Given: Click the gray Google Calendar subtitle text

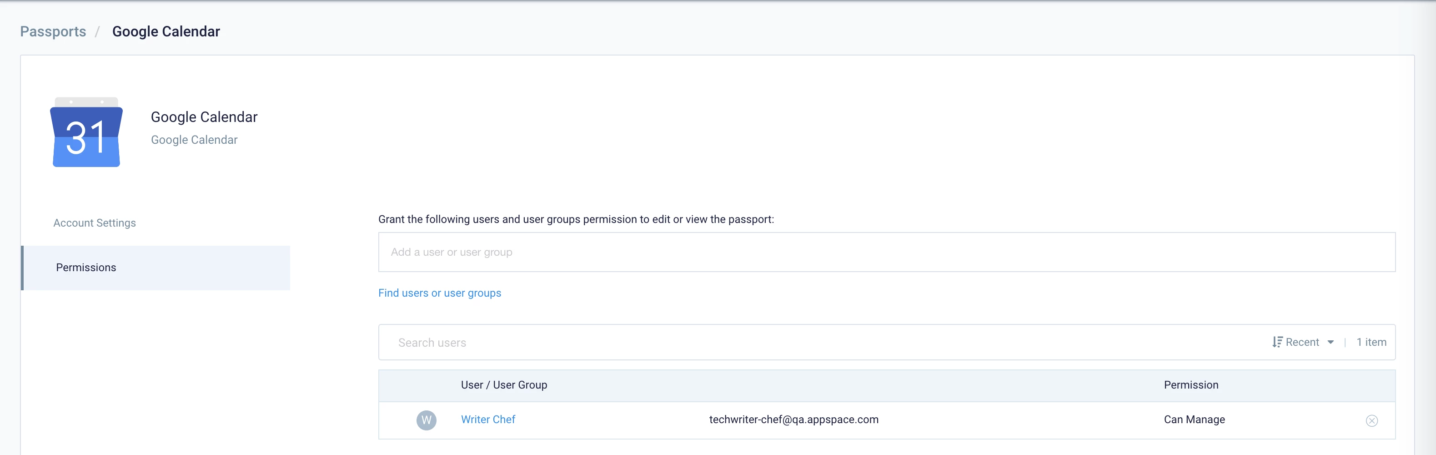Looking at the screenshot, I should (x=194, y=140).
